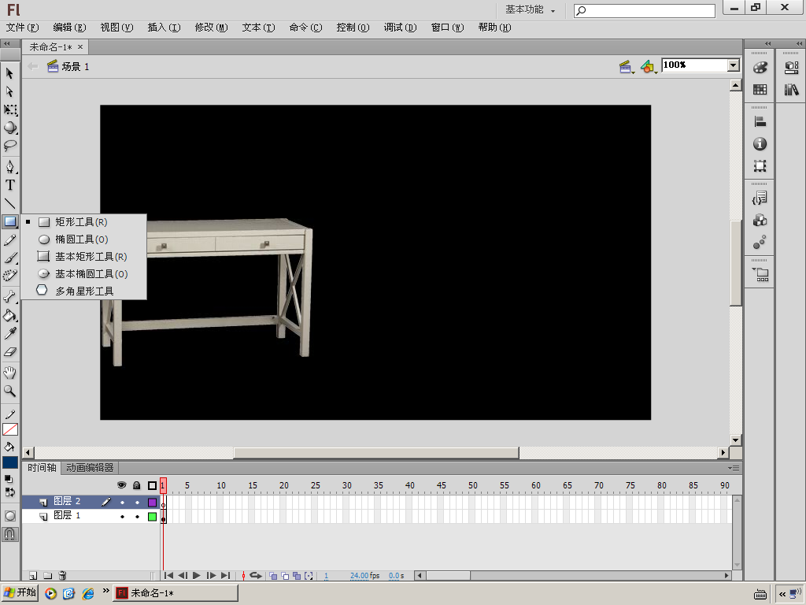Viewport: 806px width, 605px height.
Task: Toggle green outline square of 图层 1
Action: pyautogui.click(x=152, y=517)
